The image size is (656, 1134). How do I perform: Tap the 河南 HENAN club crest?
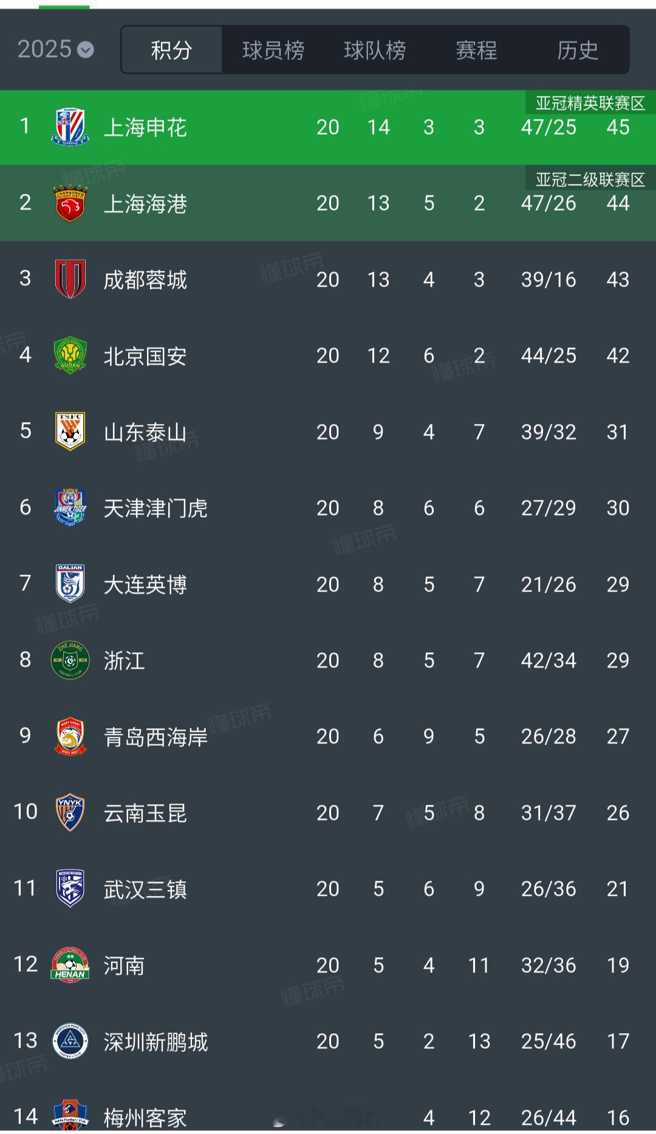coord(70,965)
